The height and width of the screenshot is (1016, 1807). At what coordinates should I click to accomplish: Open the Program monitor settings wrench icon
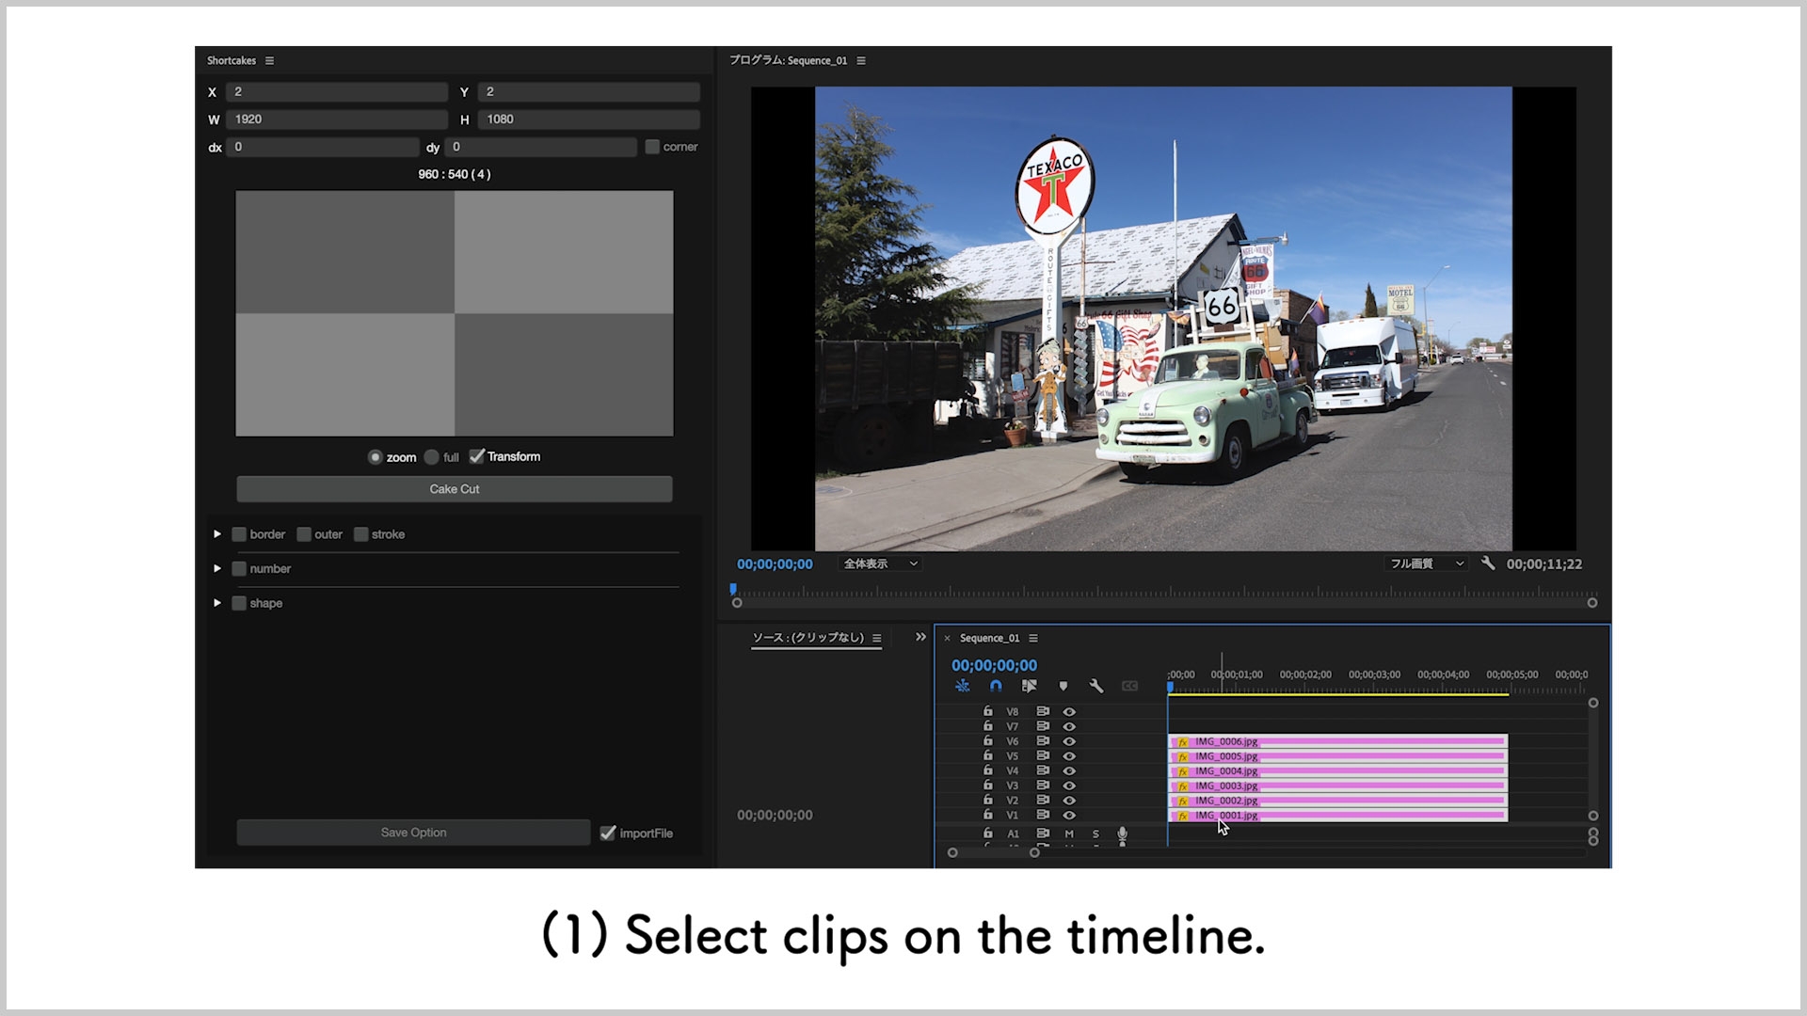(x=1488, y=564)
